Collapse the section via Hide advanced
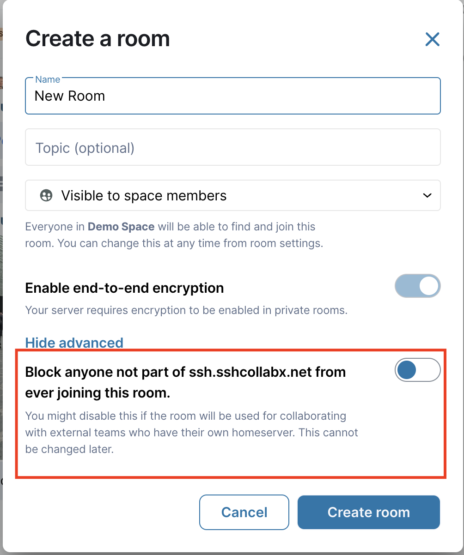 (74, 343)
